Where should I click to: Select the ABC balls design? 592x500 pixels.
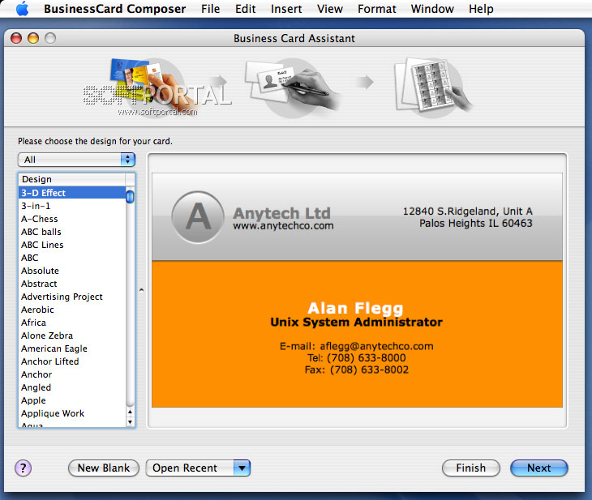point(72,232)
